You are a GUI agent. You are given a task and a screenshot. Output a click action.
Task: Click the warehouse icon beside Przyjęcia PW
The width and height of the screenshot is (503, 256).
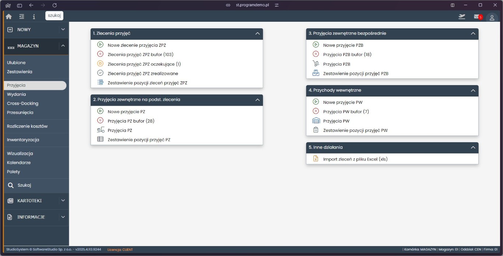click(316, 121)
